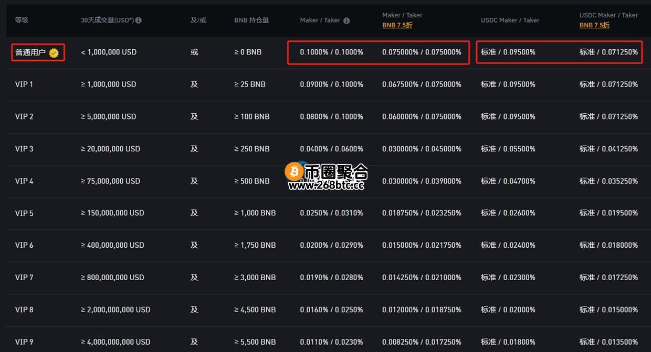Select the VIP 6 level label
The image size is (651, 352).
click(24, 245)
